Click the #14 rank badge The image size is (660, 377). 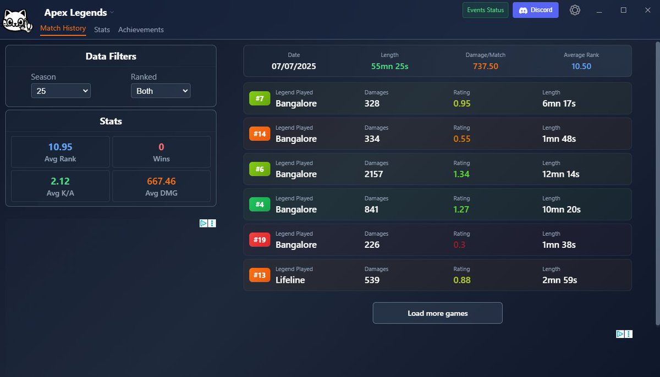coord(260,134)
